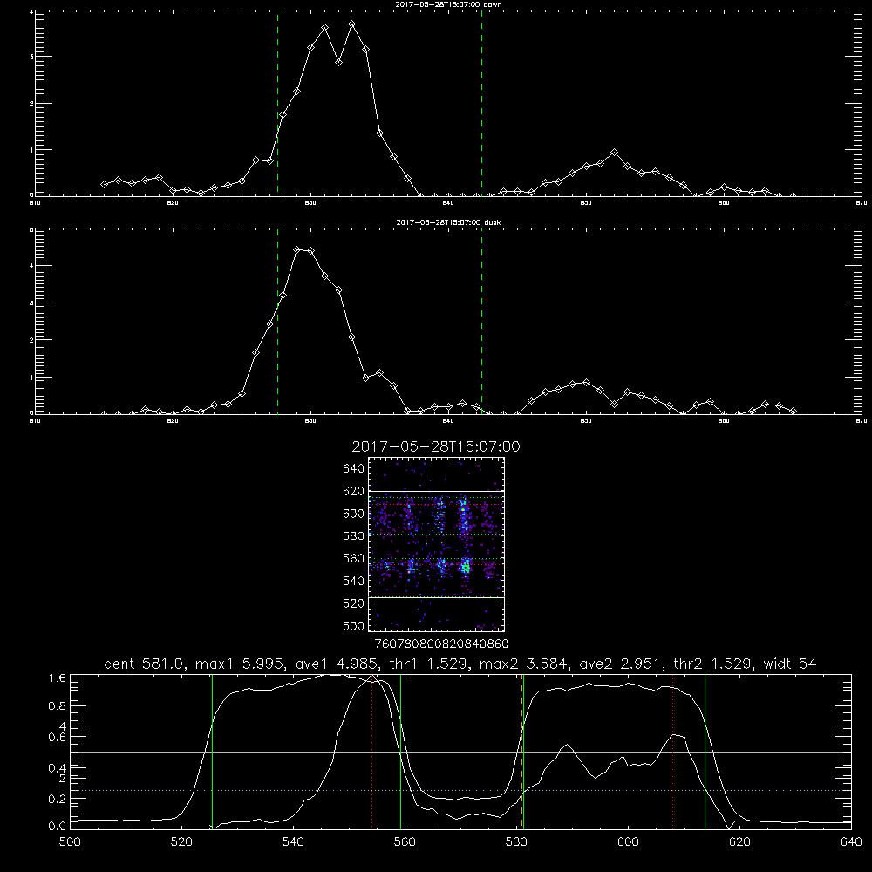The height and width of the screenshot is (872, 872).
Task: Click x-axis label 540 of bottom profile plot
Action: pos(293,842)
